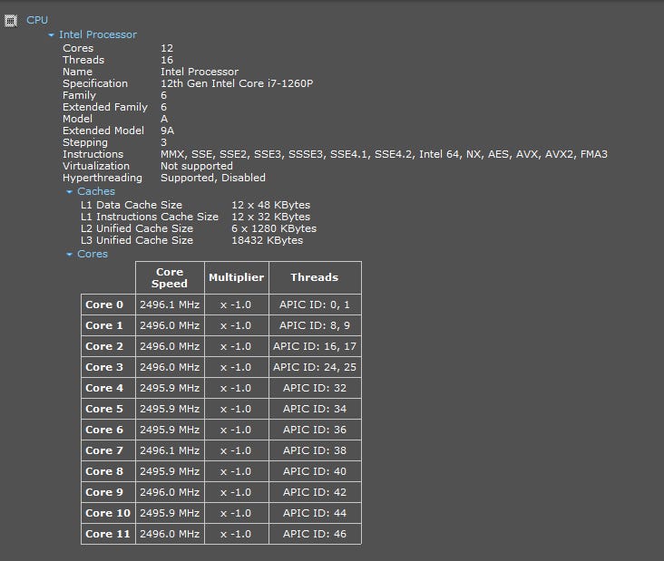Viewport: 664px width, 561px height.
Task: Select the Core 0 row header
Action: click(108, 305)
